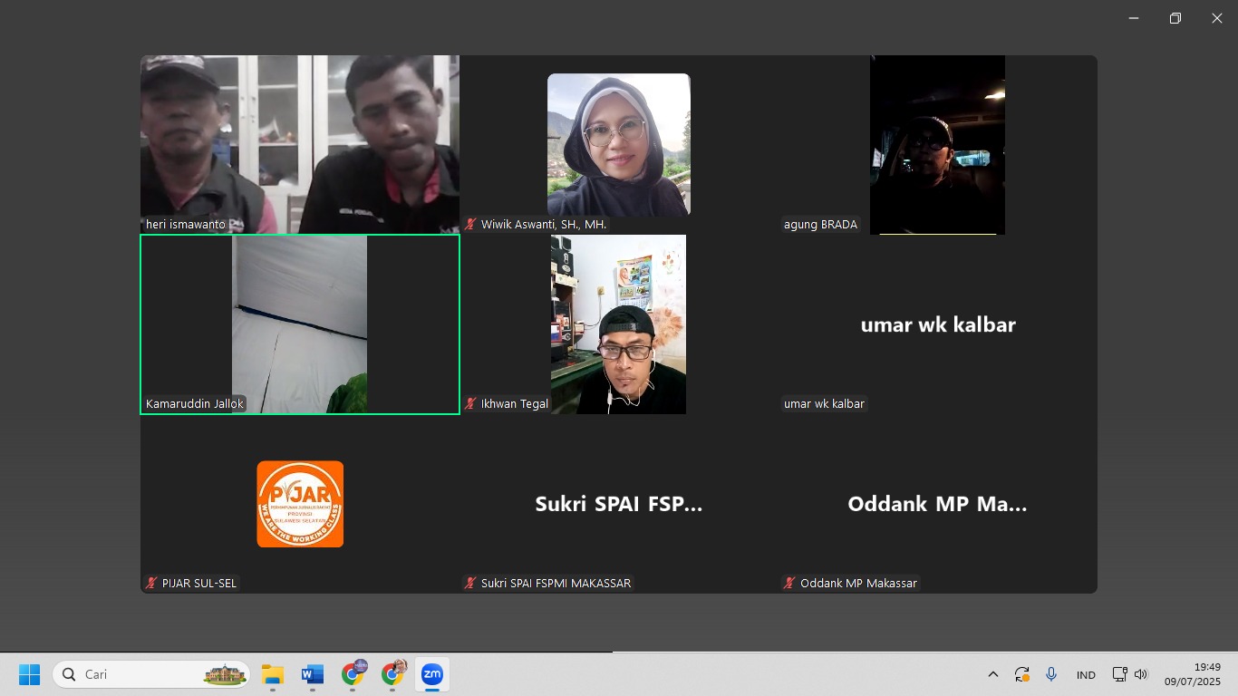Viewport: 1238px width, 696px height.
Task: Open the clock and date panel
Action: click(1192, 674)
